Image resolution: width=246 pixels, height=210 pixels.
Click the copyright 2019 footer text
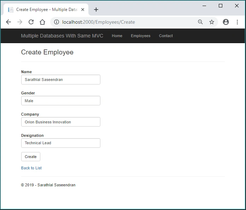point(48,185)
